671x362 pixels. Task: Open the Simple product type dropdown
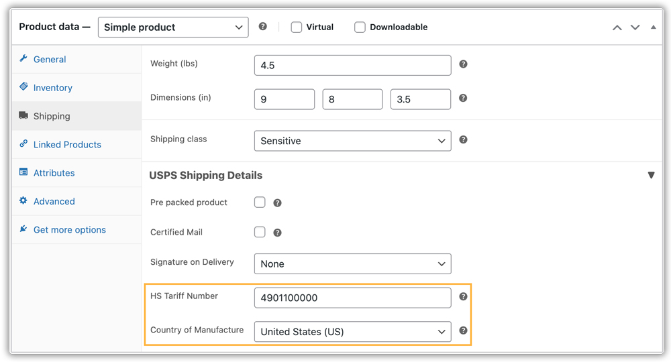coord(173,27)
